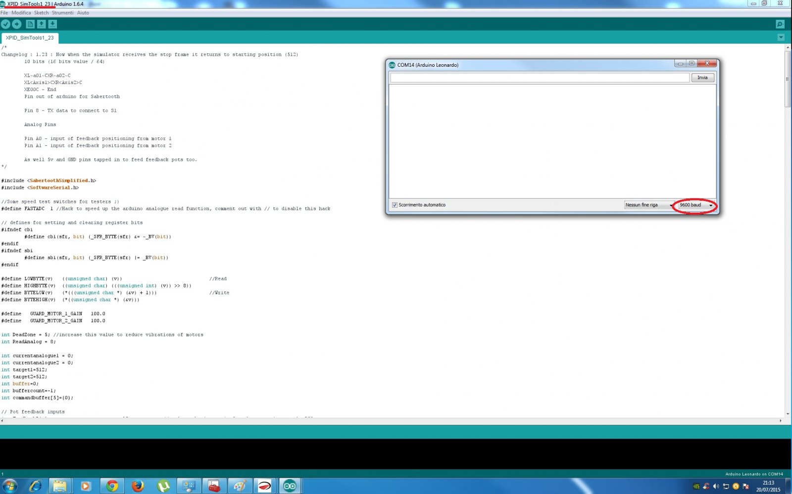Open the 9600 baud rate dropdown
The image size is (792, 494).
pos(695,205)
